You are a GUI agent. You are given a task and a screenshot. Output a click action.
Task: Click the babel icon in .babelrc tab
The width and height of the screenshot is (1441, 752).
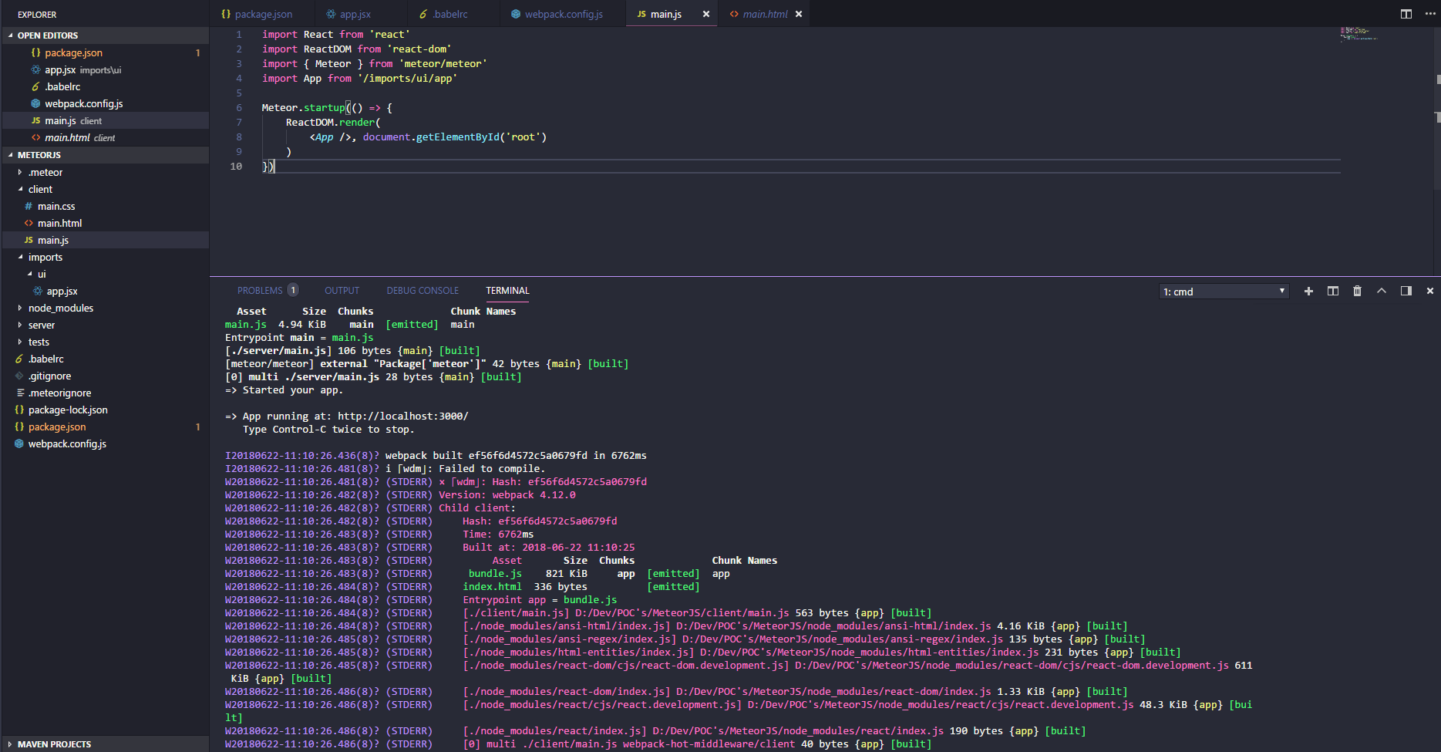pos(423,14)
